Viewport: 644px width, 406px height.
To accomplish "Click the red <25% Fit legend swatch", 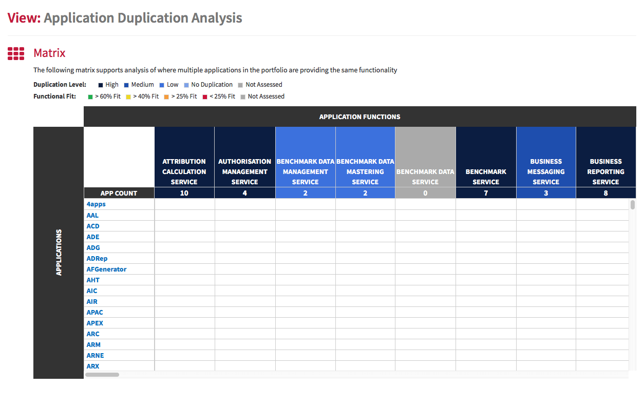I will 205,96.
